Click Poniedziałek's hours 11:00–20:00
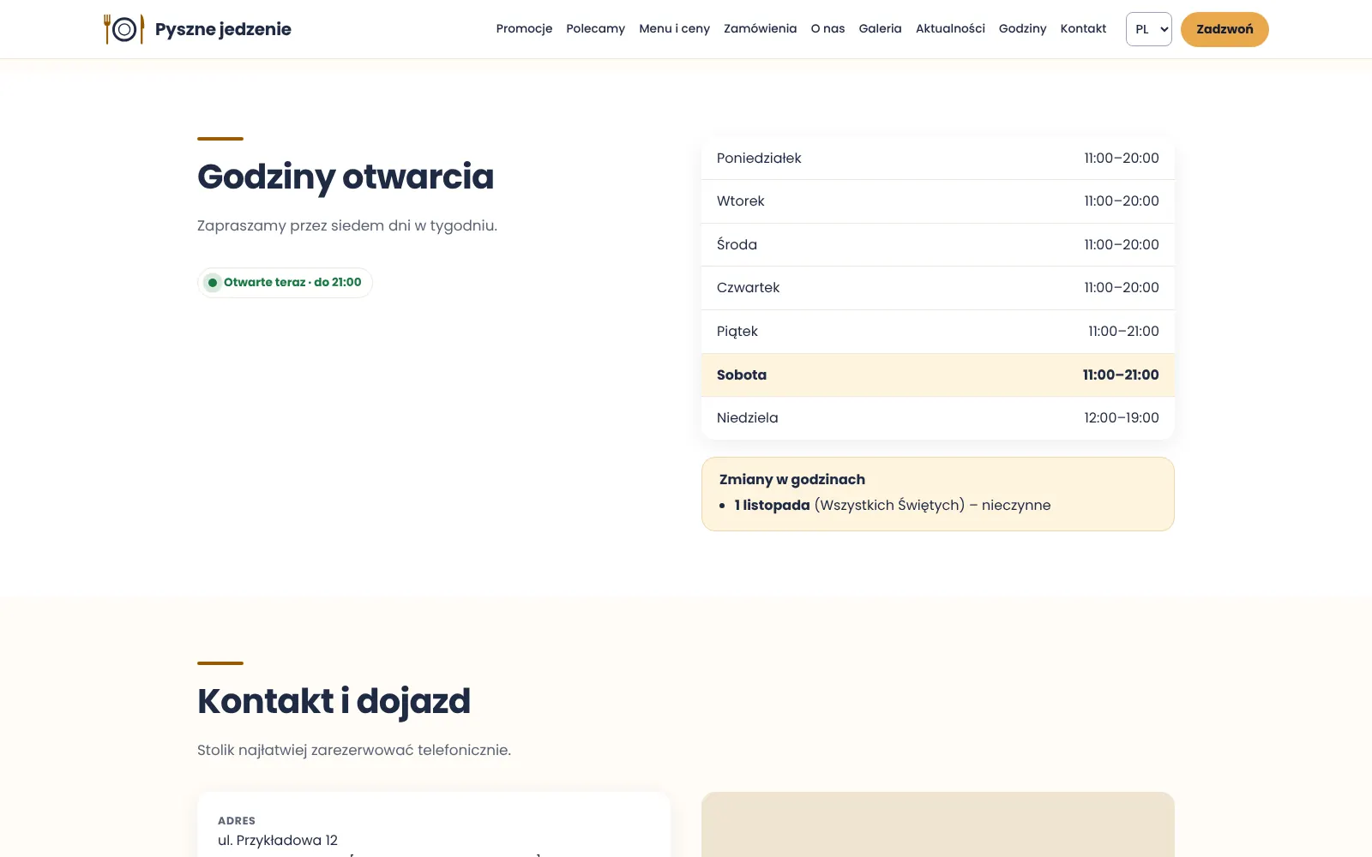 (1122, 159)
